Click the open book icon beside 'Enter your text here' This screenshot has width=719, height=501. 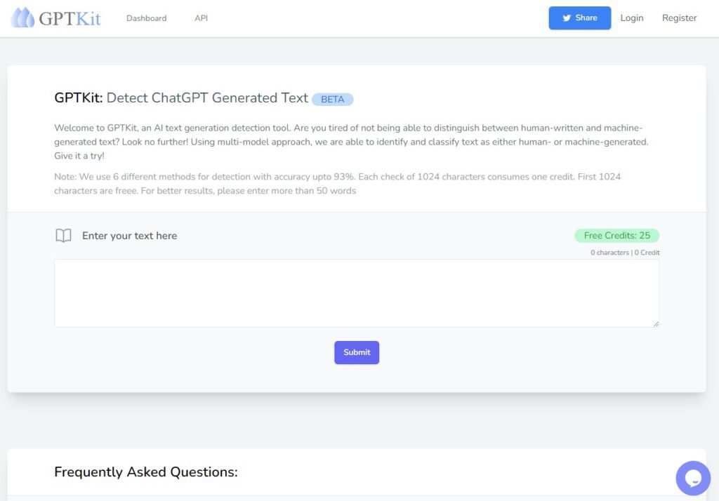click(63, 235)
